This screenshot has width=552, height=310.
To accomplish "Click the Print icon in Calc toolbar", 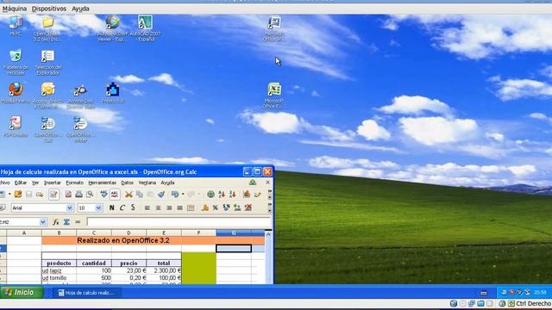I will [x=78, y=194].
